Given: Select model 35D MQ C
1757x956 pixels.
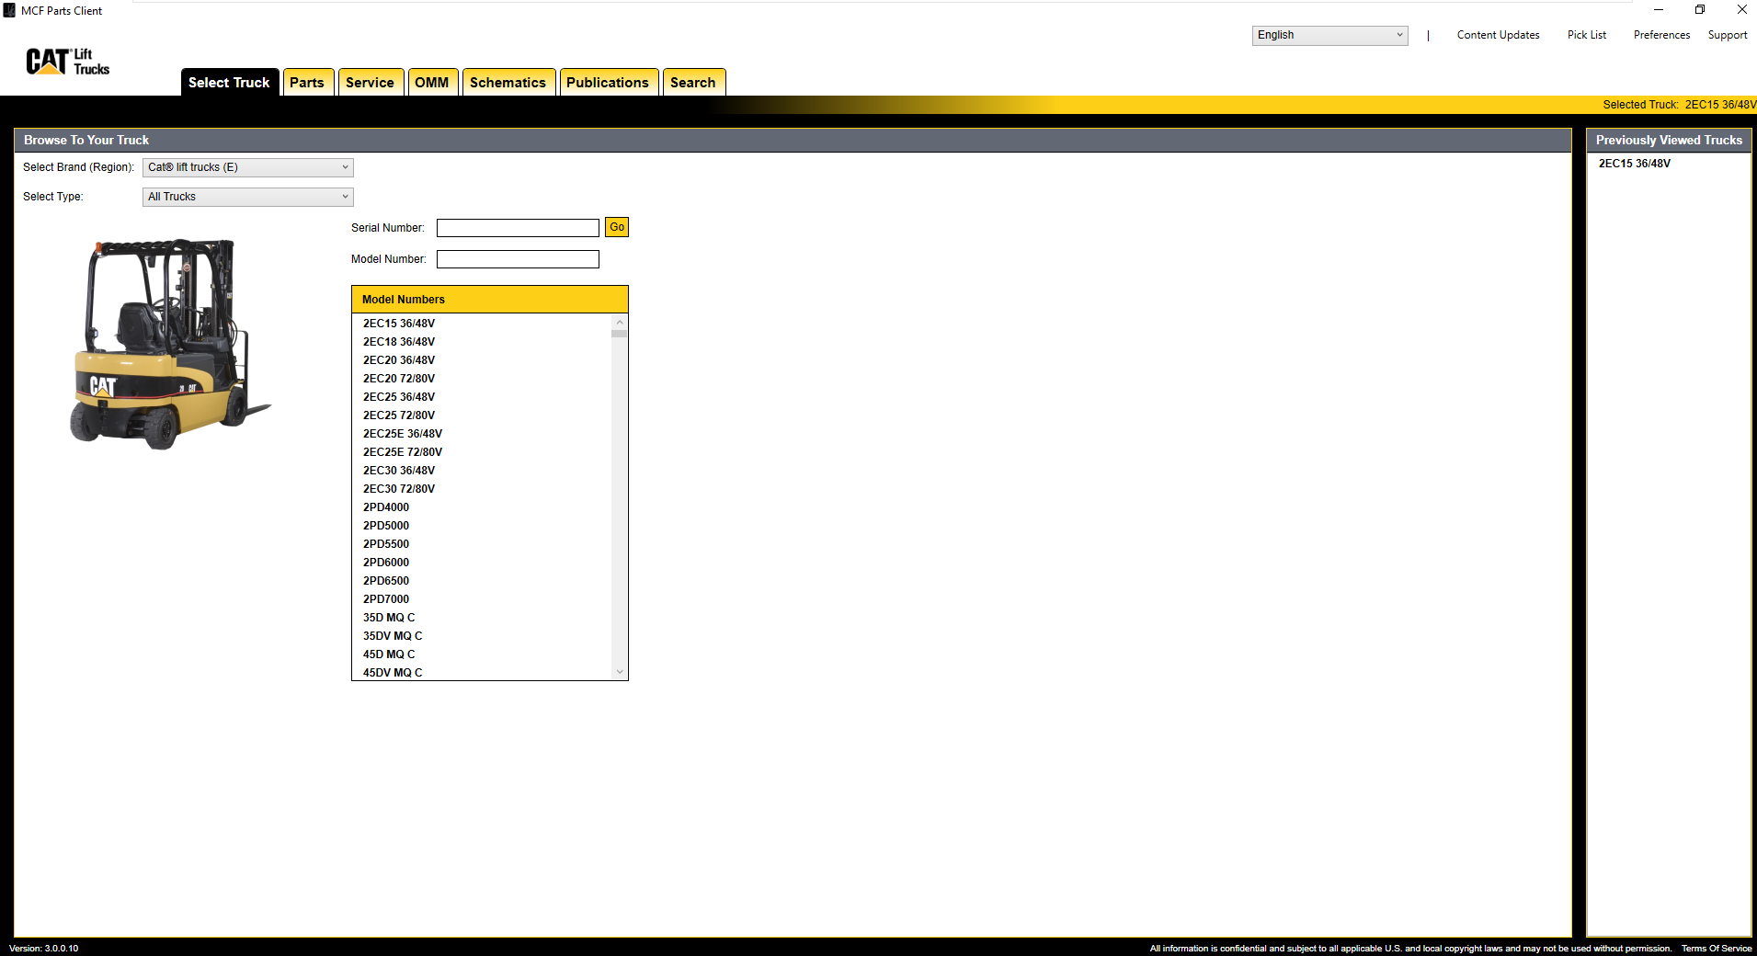Looking at the screenshot, I should pos(389,618).
